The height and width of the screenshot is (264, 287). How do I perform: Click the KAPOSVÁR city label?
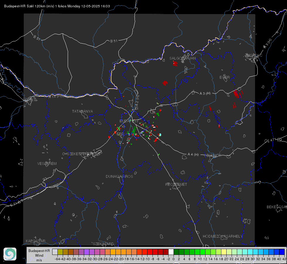point(35,241)
